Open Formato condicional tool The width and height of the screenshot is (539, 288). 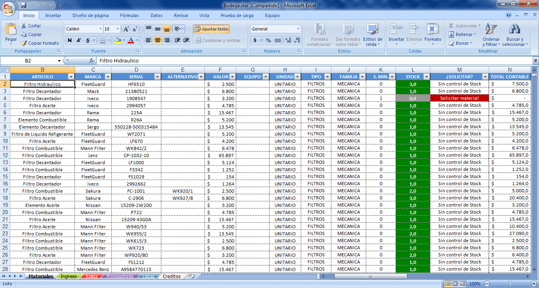[x=319, y=29]
